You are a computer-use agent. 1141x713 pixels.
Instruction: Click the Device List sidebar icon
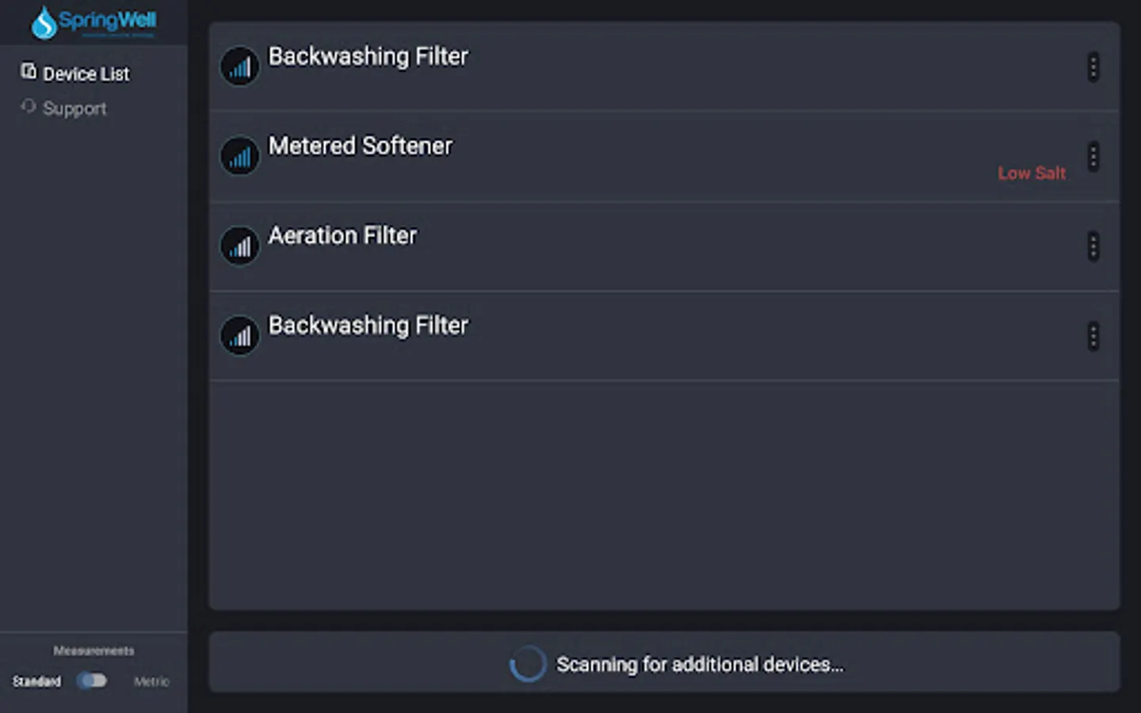click(29, 72)
